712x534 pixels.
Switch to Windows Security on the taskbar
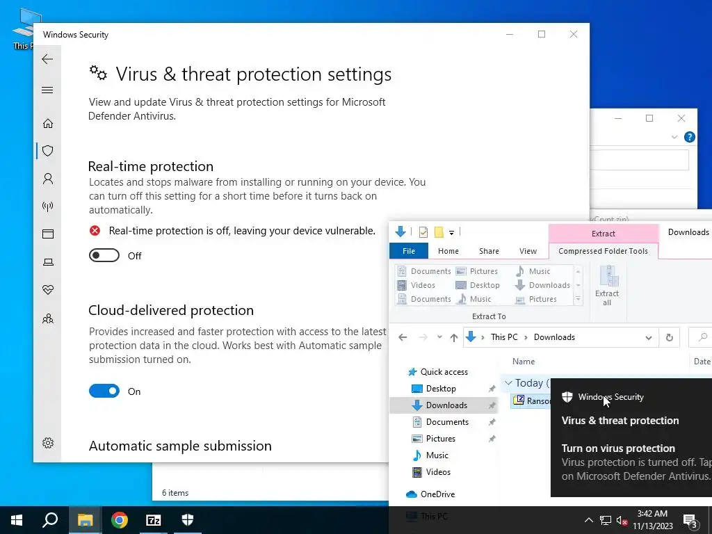point(188,520)
